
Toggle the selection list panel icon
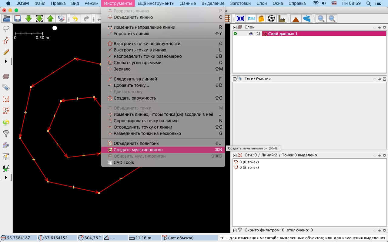[x=6, y=99]
